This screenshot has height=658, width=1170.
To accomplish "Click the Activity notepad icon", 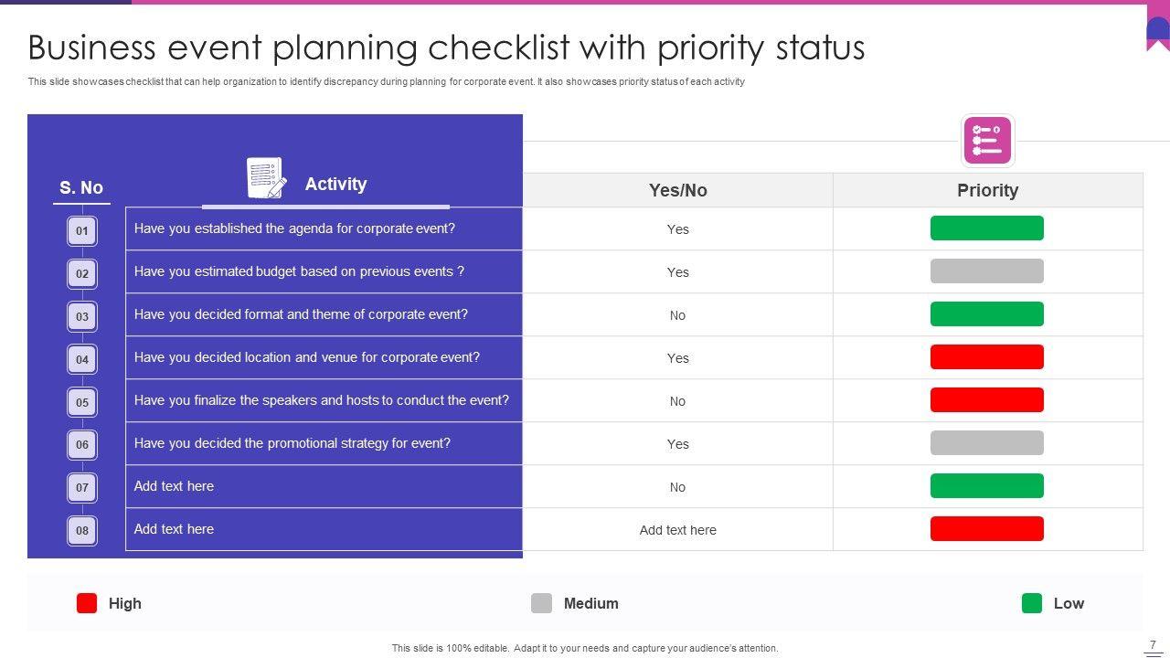I will coord(267,177).
